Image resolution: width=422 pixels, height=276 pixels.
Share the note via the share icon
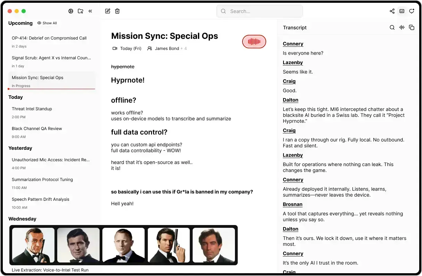[x=392, y=11]
